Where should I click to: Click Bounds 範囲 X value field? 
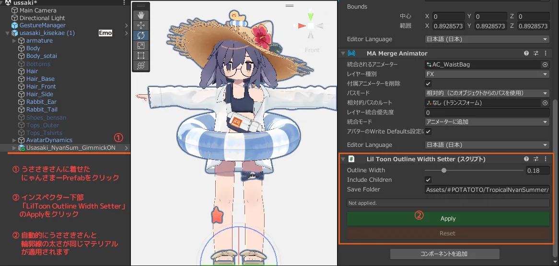pyautogui.click(x=448, y=26)
